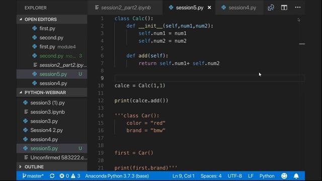The height and width of the screenshot is (181, 322).
Task: Open first.py from module4
Action: [x=52, y=47]
